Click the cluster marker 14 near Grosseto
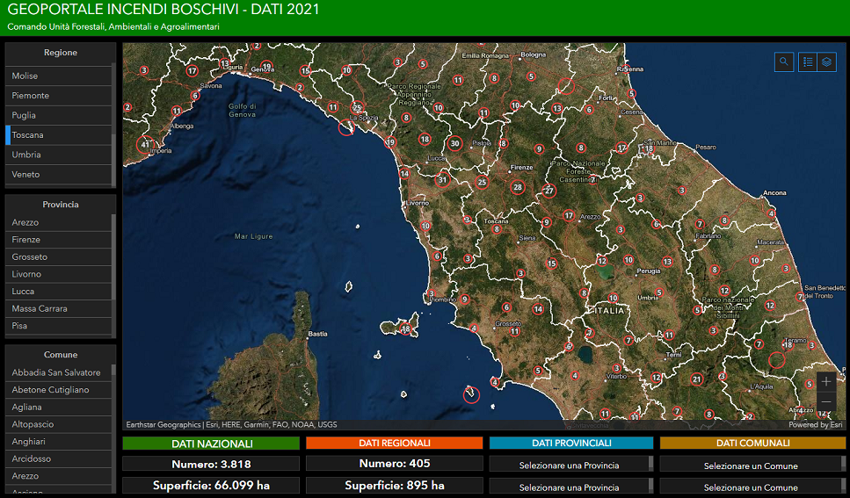Screen dimensions: 850x498 538,309
